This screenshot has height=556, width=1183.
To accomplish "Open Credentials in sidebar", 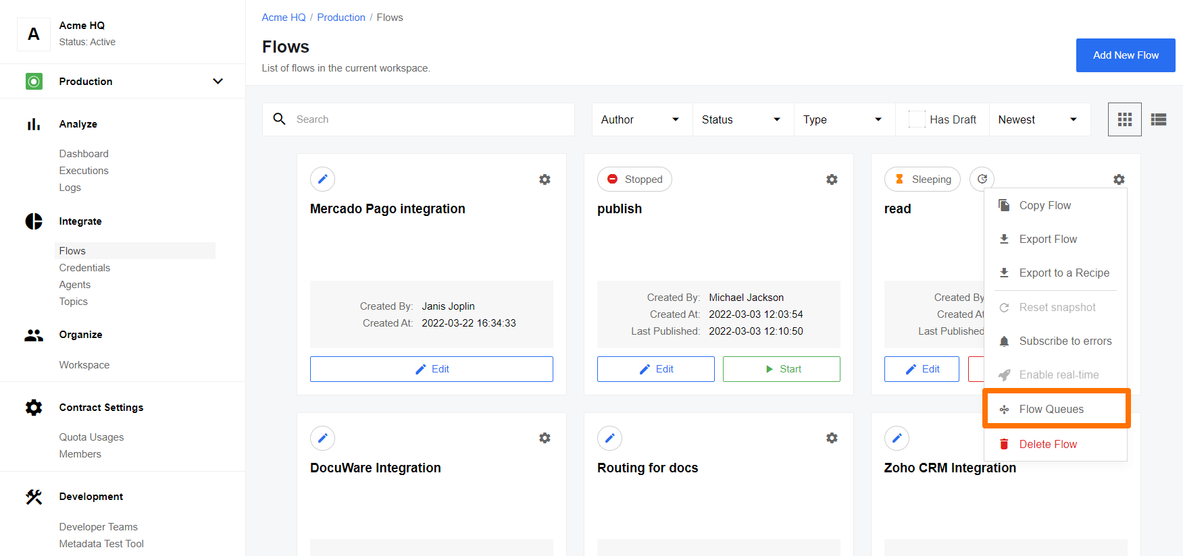I will pyautogui.click(x=84, y=268).
